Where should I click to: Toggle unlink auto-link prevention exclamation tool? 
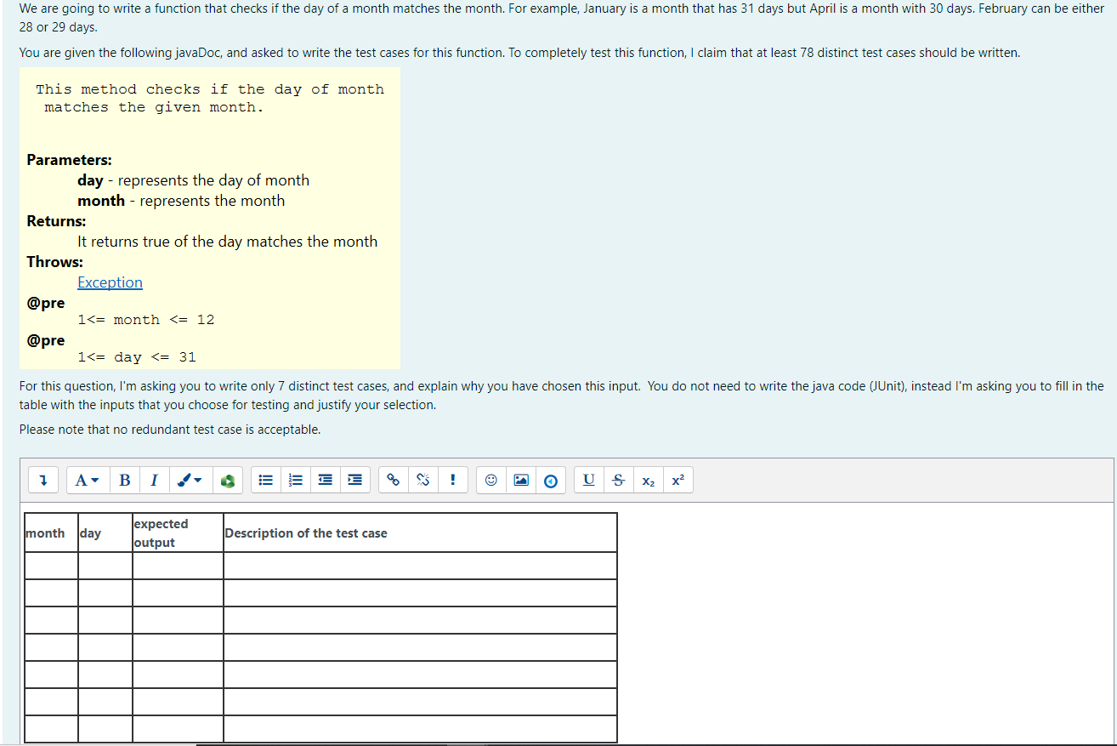coord(452,480)
